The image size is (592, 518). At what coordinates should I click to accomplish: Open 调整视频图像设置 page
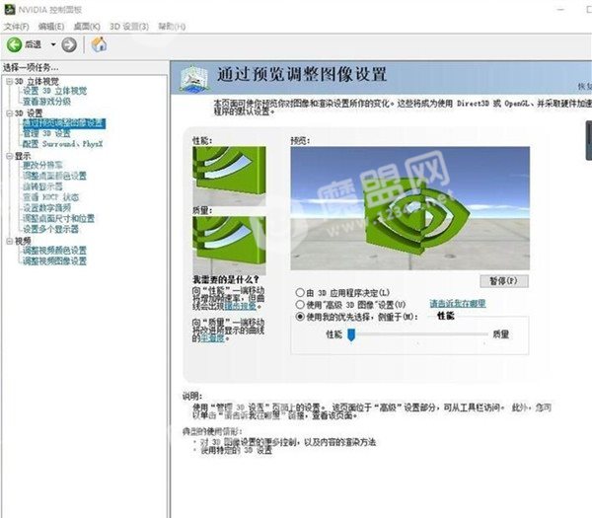click(54, 260)
